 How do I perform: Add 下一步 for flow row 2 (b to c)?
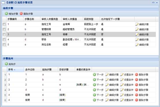(98, 80)
